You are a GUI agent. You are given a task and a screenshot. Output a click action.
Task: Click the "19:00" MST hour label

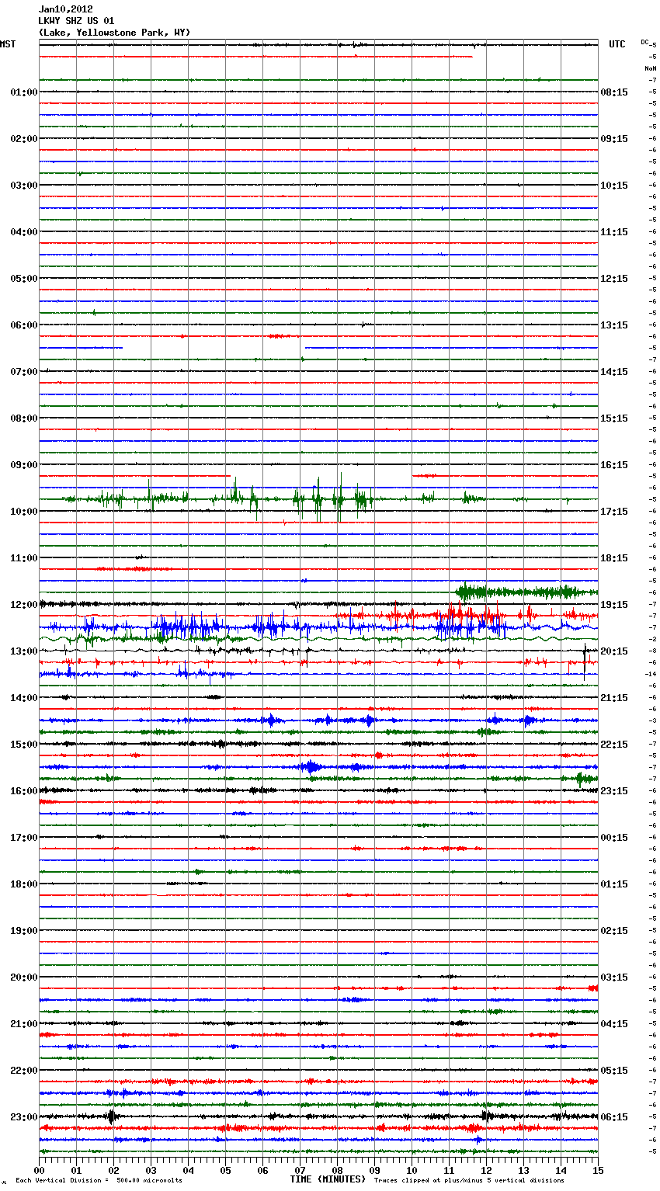tap(24, 931)
